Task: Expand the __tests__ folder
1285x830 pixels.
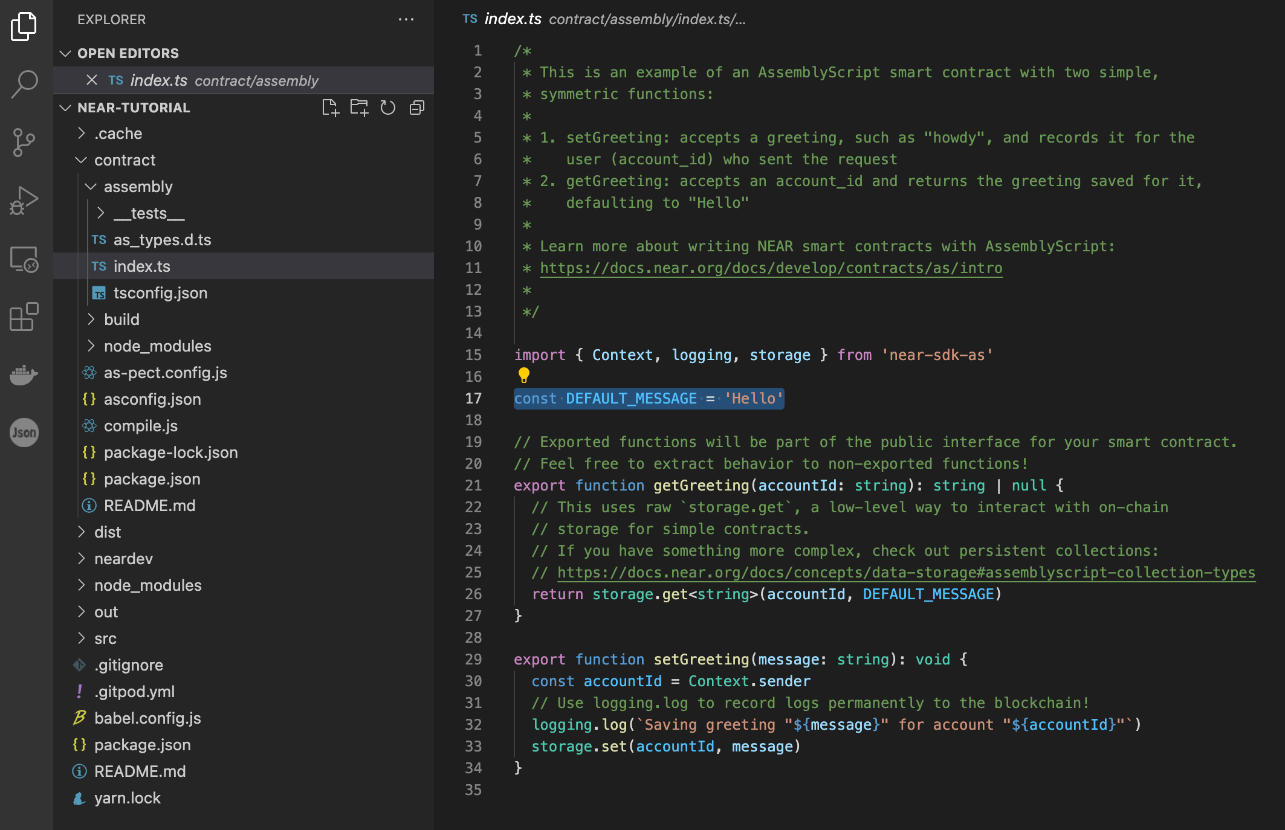Action: [x=149, y=213]
